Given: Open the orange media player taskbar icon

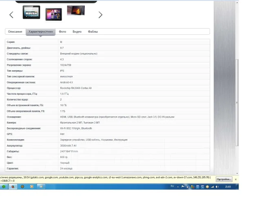Looking at the screenshot, I should 32,187.
